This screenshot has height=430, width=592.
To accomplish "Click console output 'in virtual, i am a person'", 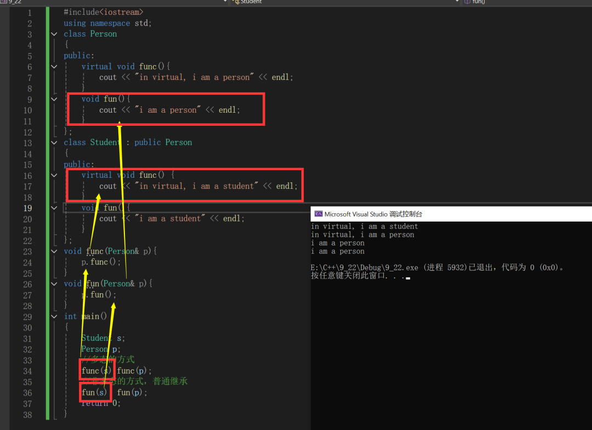I will (x=362, y=235).
